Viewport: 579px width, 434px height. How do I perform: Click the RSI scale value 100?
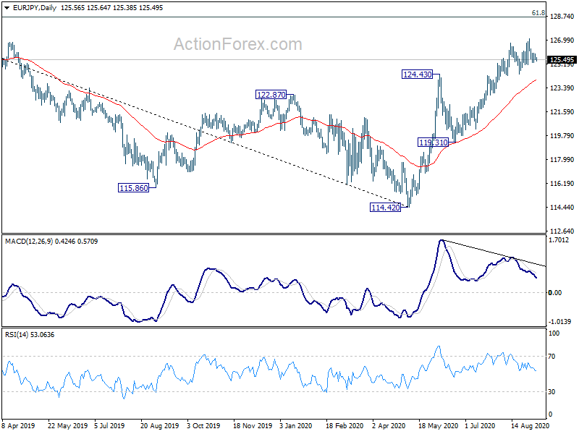(554, 333)
